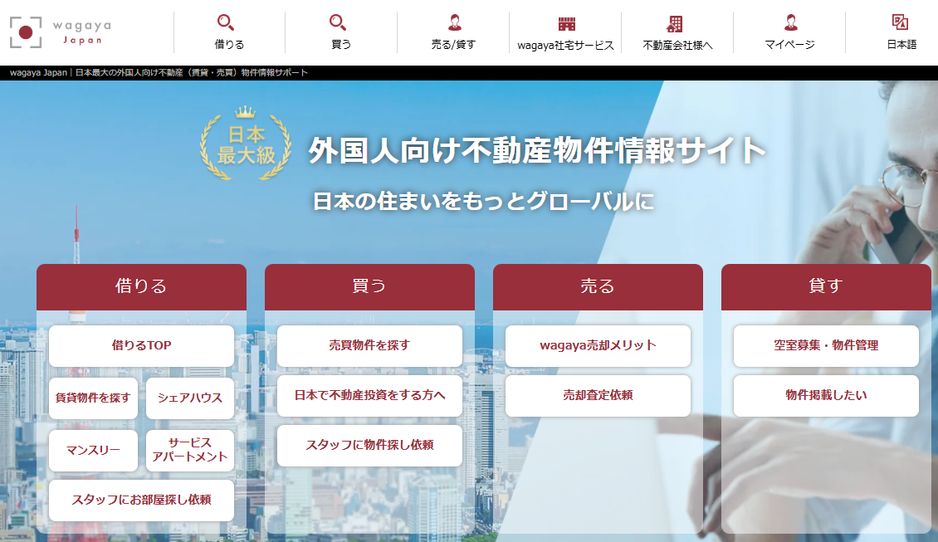This screenshot has height=542, width=938.
Task: Click the 借りる red card header
Action: click(141, 286)
